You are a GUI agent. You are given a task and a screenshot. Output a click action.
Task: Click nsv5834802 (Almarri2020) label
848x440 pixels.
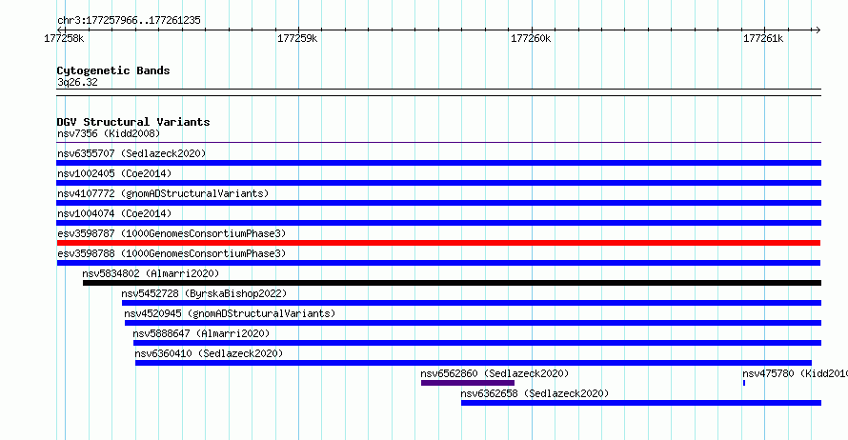[x=151, y=273]
